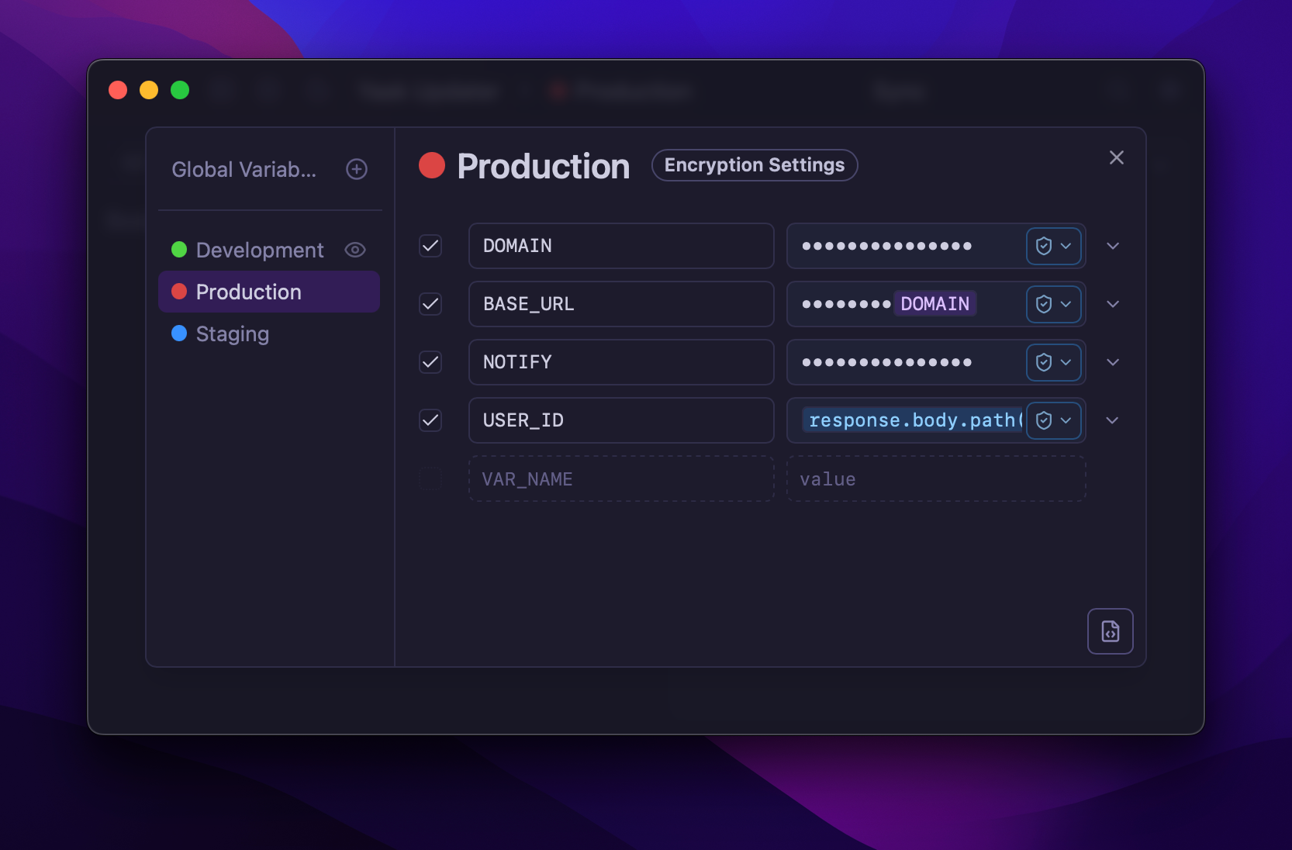Image resolution: width=1292 pixels, height=850 pixels.
Task: Open the code file icon button
Action: (x=1110, y=631)
